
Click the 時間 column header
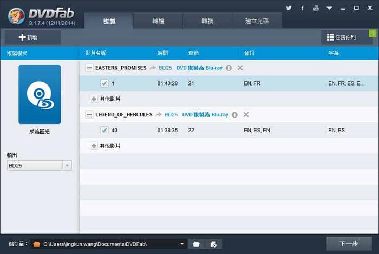point(162,53)
